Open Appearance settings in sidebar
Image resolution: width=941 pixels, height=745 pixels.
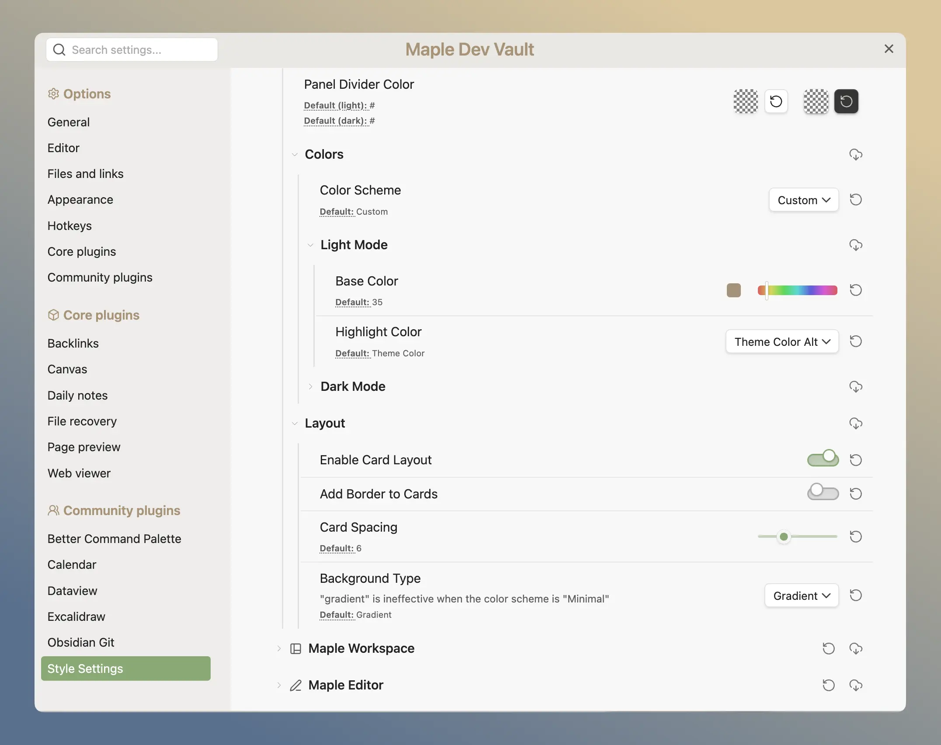[80, 200]
